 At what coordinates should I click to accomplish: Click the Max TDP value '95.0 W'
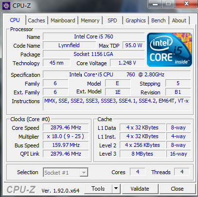pyautogui.click(x=134, y=45)
